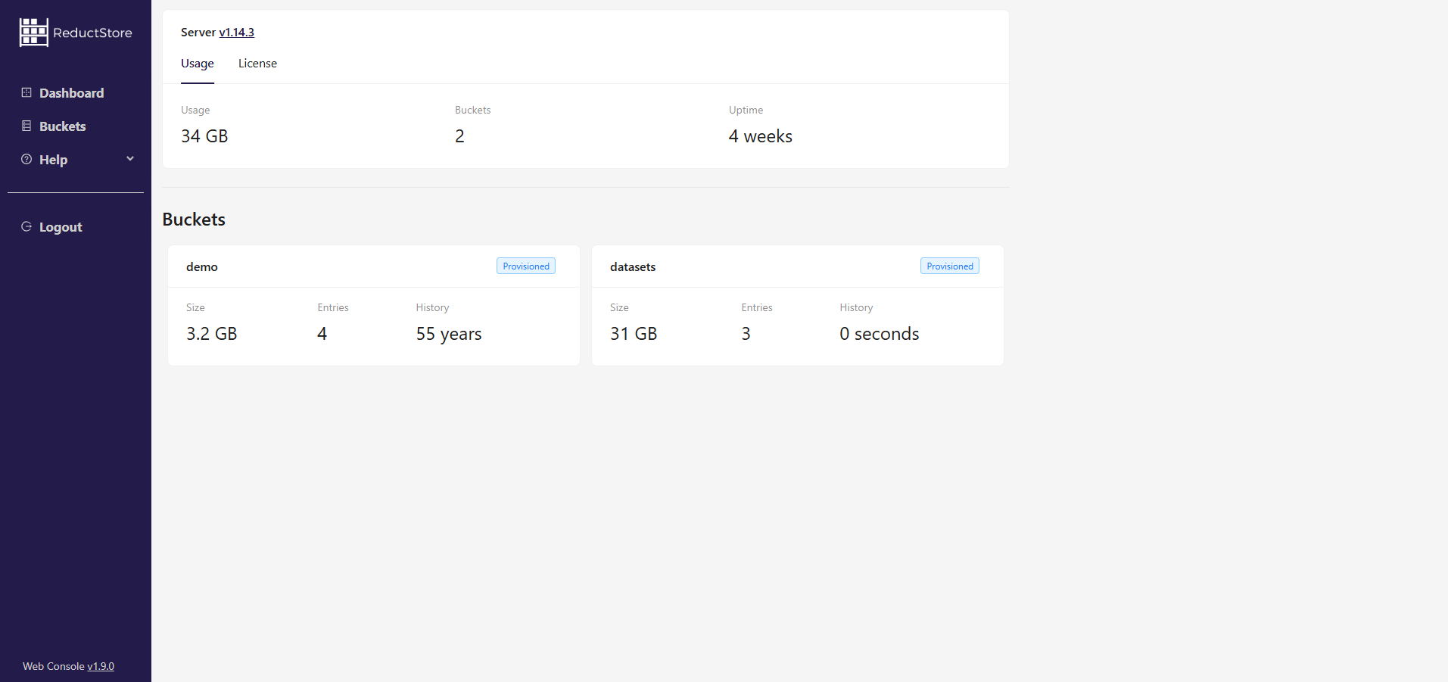Click the ReductStore logo icon
1448x682 pixels.
[x=33, y=32]
